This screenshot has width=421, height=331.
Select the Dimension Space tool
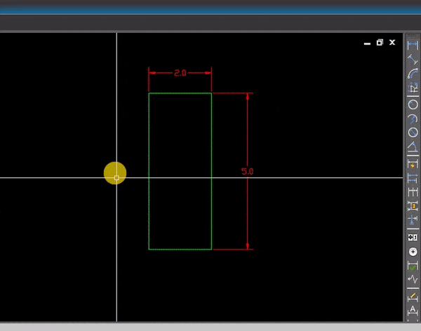[413, 206]
